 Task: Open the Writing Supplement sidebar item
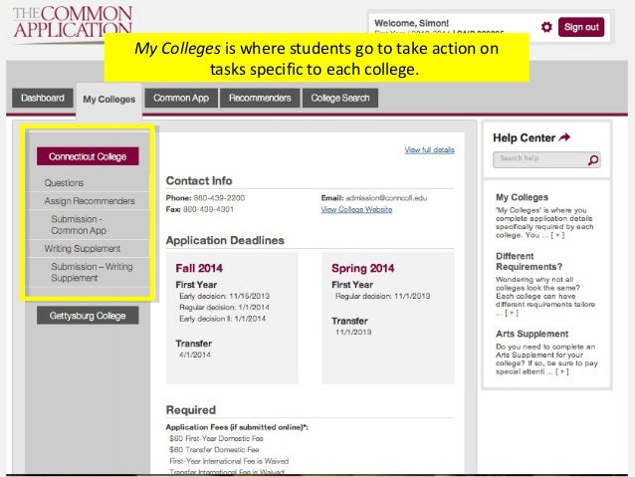tap(82, 248)
